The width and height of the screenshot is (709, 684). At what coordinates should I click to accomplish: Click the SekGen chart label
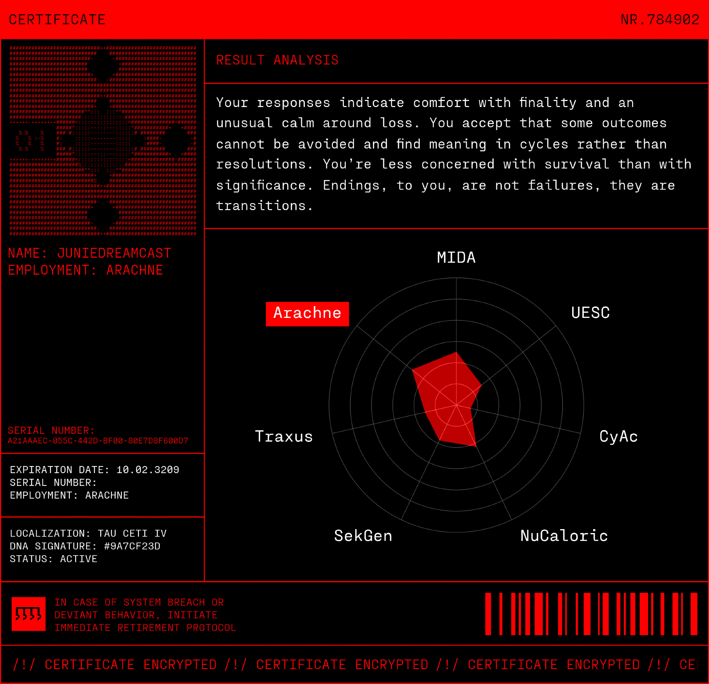363,536
